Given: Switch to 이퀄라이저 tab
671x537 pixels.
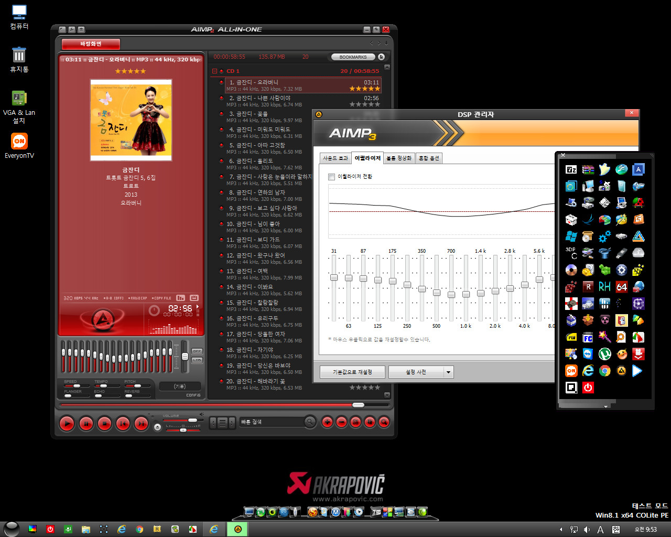Looking at the screenshot, I should pos(367,158).
